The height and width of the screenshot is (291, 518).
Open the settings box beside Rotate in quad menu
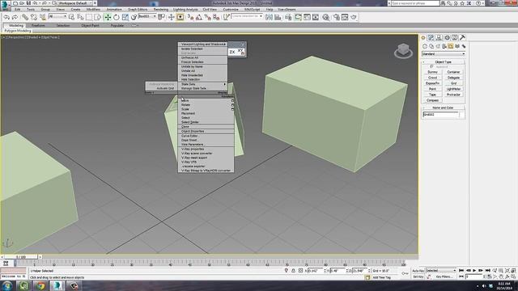(232, 105)
